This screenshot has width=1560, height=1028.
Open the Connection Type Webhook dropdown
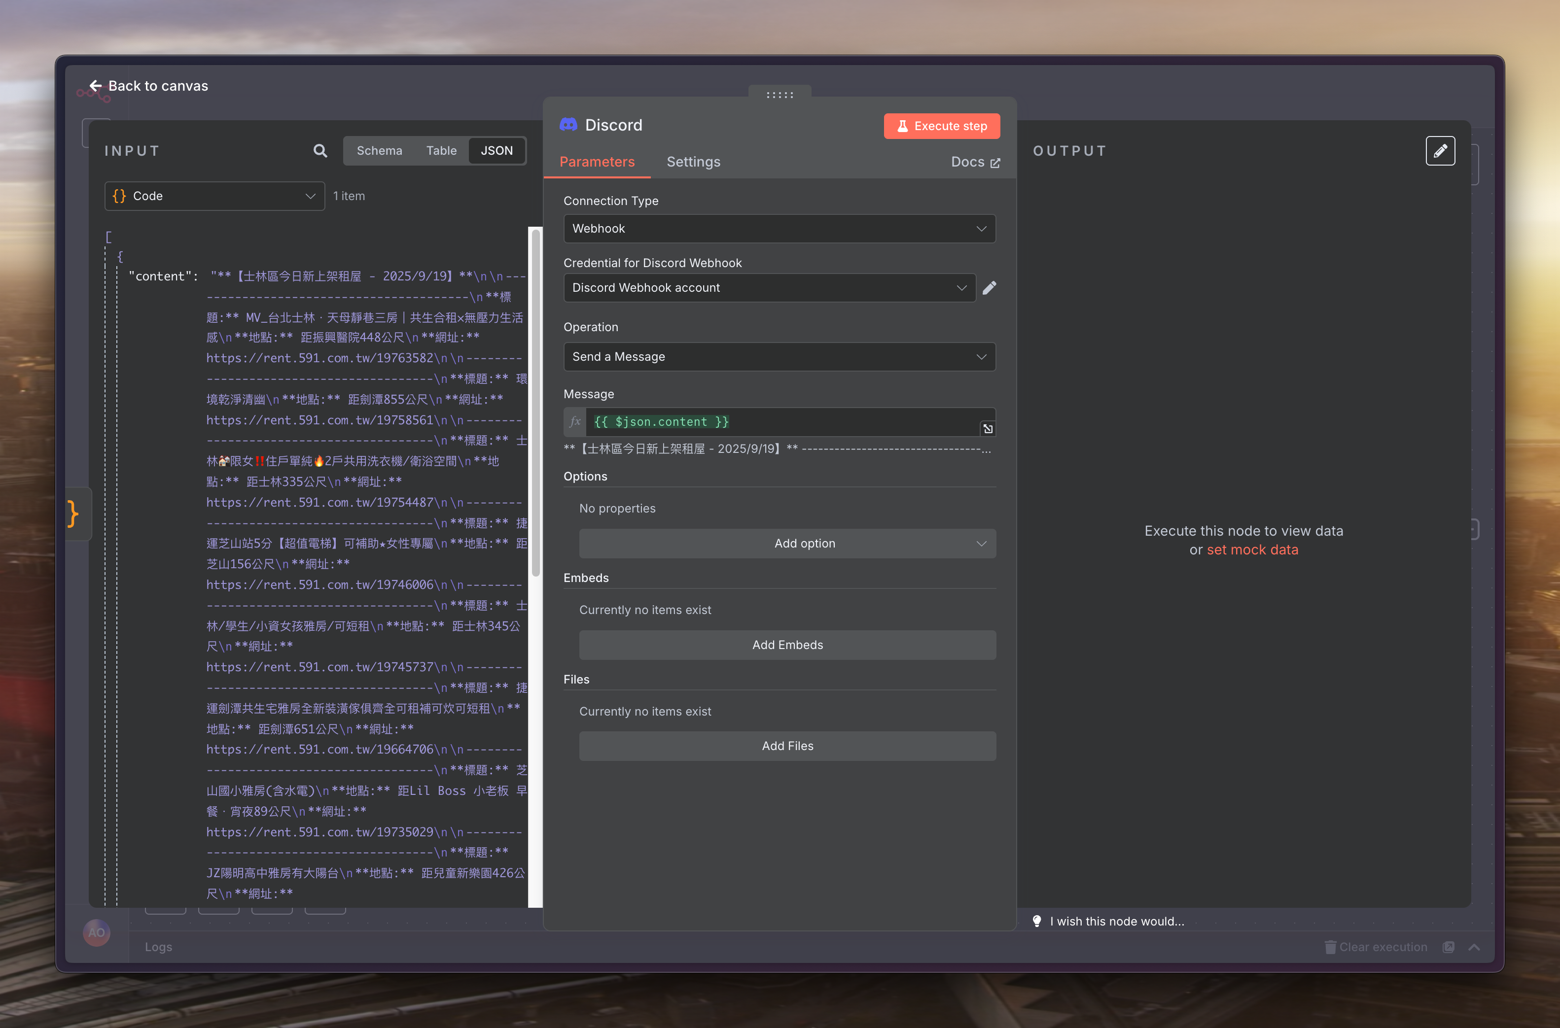[779, 229]
